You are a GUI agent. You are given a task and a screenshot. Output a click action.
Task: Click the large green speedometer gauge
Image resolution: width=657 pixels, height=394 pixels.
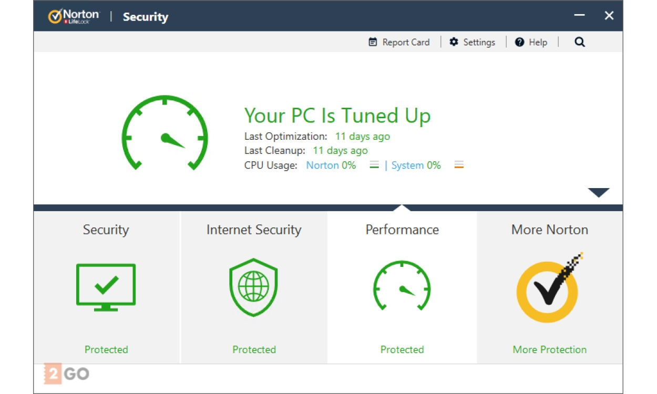tap(165, 133)
